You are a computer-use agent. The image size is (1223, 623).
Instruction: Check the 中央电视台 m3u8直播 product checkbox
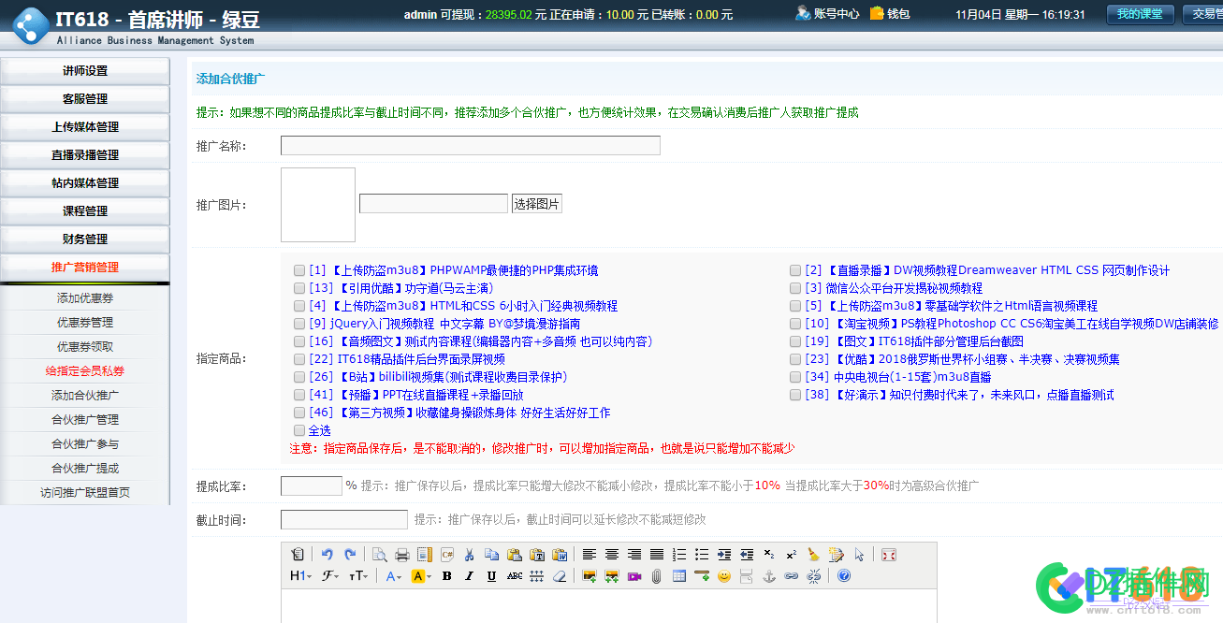click(x=794, y=376)
